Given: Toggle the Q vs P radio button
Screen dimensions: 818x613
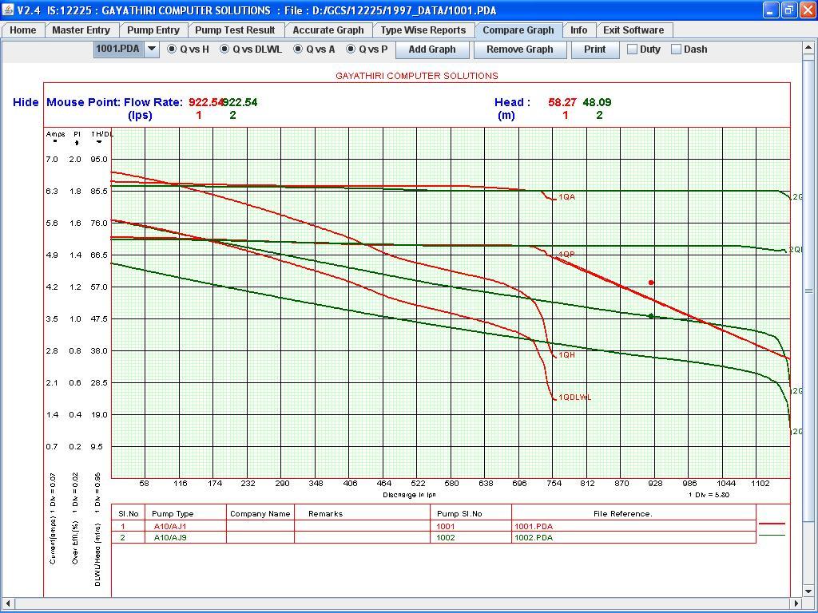Looking at the screenshot, I should [351, 49].
